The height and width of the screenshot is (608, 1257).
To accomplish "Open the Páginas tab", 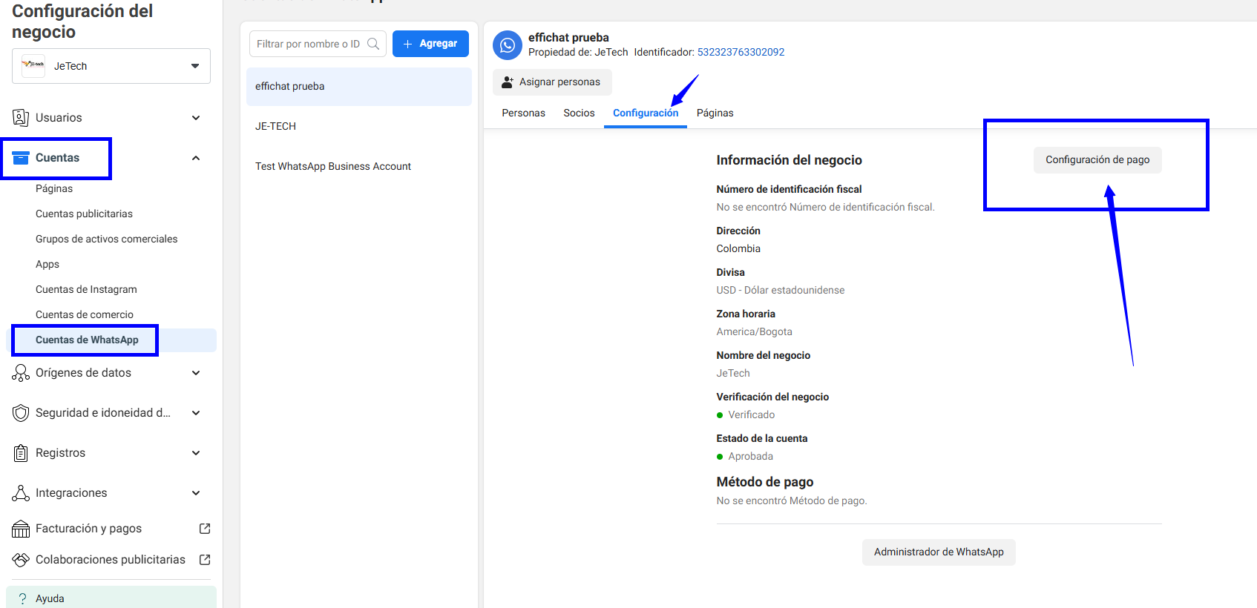I will click(715, 113).
